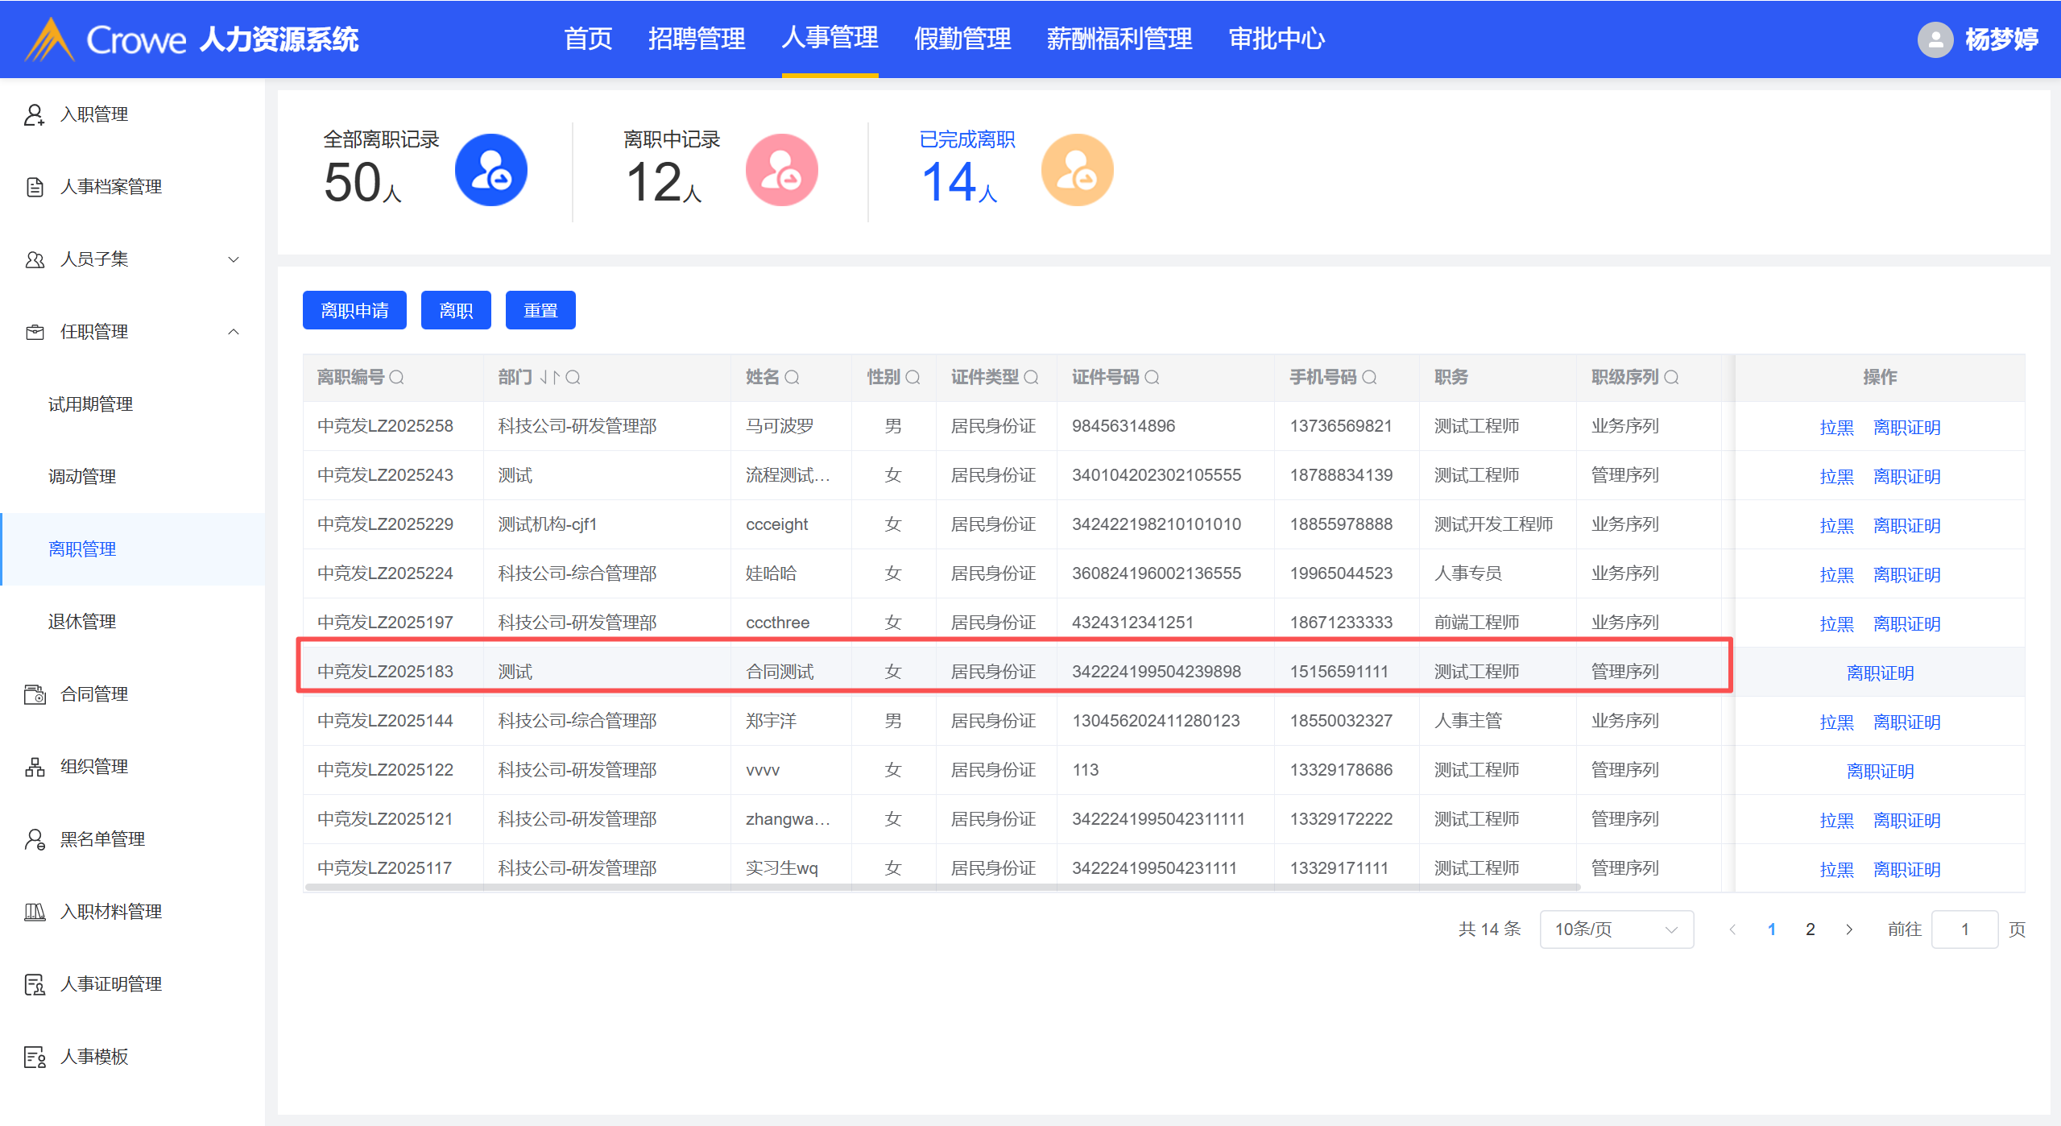
Task: Click search icon in 职级序列 column header
Action: pyautogui.click(x=1671, y=377)
